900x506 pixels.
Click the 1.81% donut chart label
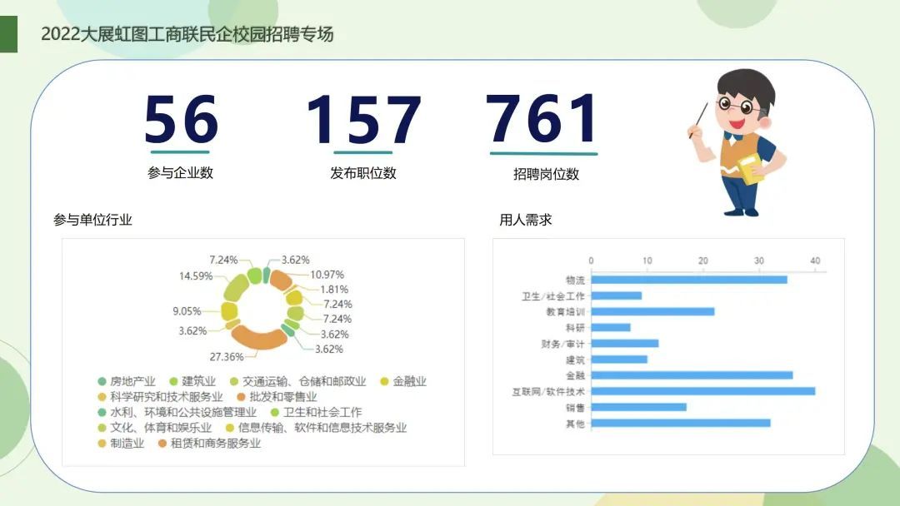[x=334, y=290]
